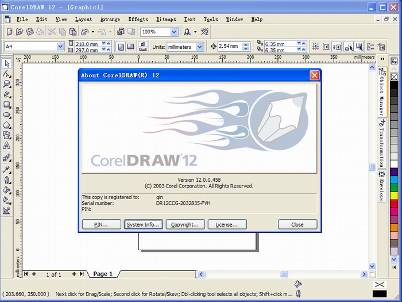This screenshot has height=302, width=402.
Task: Open the Object Manager docker tab
Action: coord(382,91)
